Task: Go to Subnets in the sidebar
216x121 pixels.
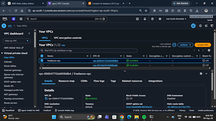Action: click(x=8, y=62)
